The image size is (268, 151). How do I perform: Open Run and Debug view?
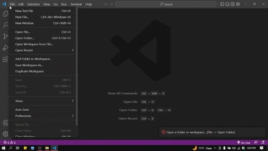5,48
